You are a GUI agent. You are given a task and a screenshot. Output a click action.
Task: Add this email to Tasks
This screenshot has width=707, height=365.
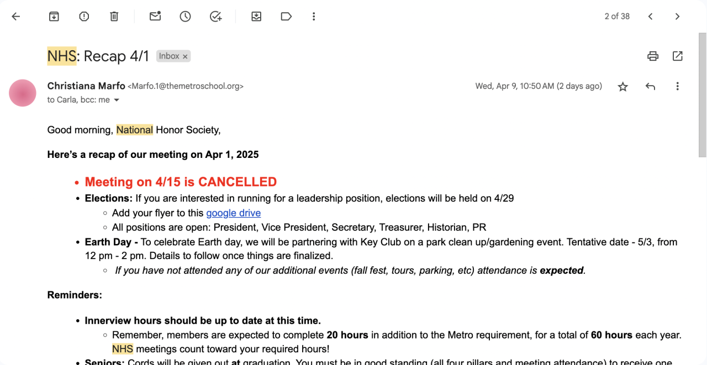pyautogui.click(x=215, y=17)
